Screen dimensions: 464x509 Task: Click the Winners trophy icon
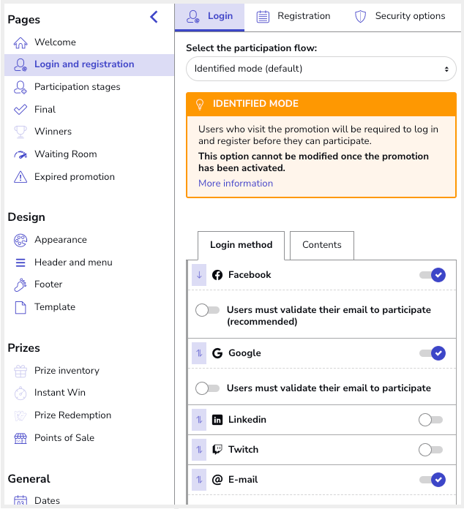[x=20, y=132]
